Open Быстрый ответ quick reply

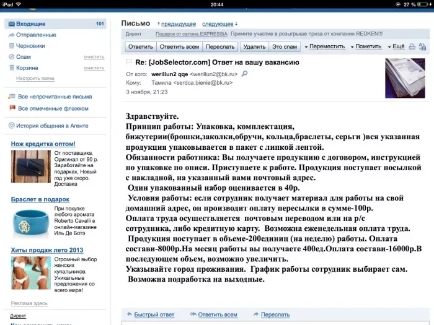(x=154, y=314)
